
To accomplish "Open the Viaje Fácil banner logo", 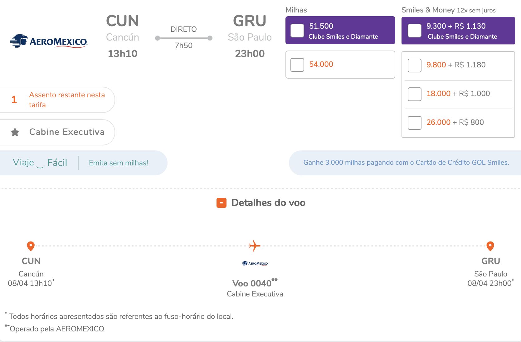I will (x=40, y=163).
